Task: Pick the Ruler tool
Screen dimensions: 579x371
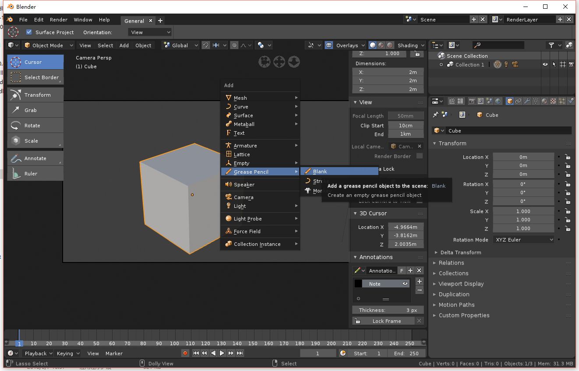Action: tap(35, 174)
